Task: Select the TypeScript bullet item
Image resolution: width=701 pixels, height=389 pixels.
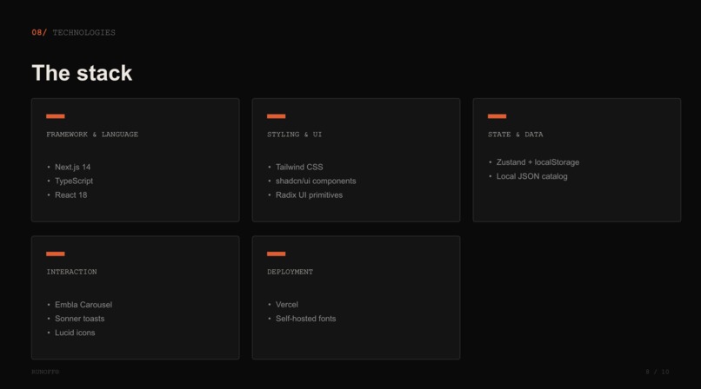Action: (74, 181)
